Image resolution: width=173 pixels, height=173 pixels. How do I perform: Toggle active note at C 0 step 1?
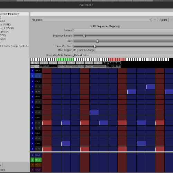(47, 149)
